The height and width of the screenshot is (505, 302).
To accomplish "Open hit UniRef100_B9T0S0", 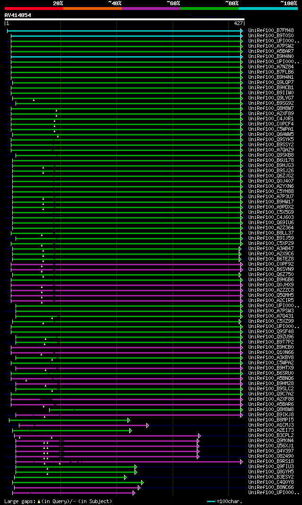I will (271, 36).
